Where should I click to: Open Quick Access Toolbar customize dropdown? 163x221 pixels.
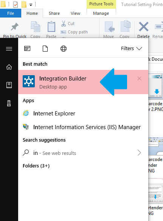31,5
